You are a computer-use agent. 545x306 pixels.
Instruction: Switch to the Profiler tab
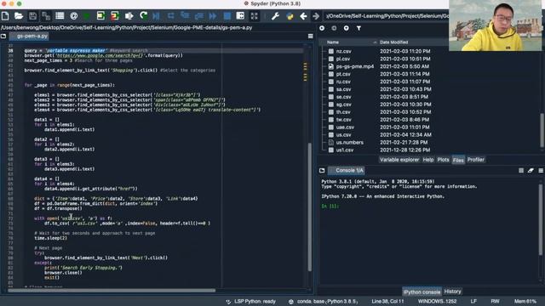[x=476, y=160]
